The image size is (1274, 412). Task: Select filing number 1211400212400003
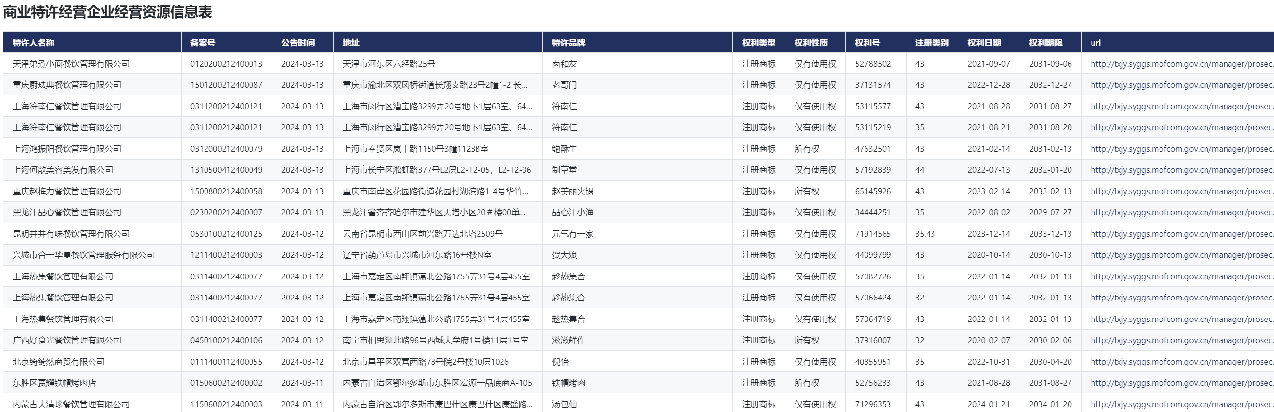(x=226, y=255)
